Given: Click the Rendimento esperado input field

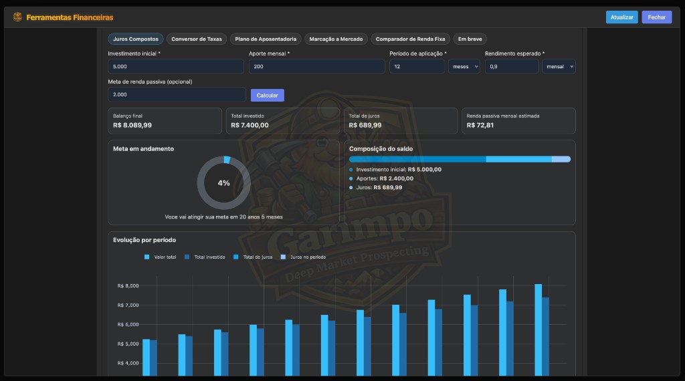Looking at the screenshot, I should click(x=512, y=66).
